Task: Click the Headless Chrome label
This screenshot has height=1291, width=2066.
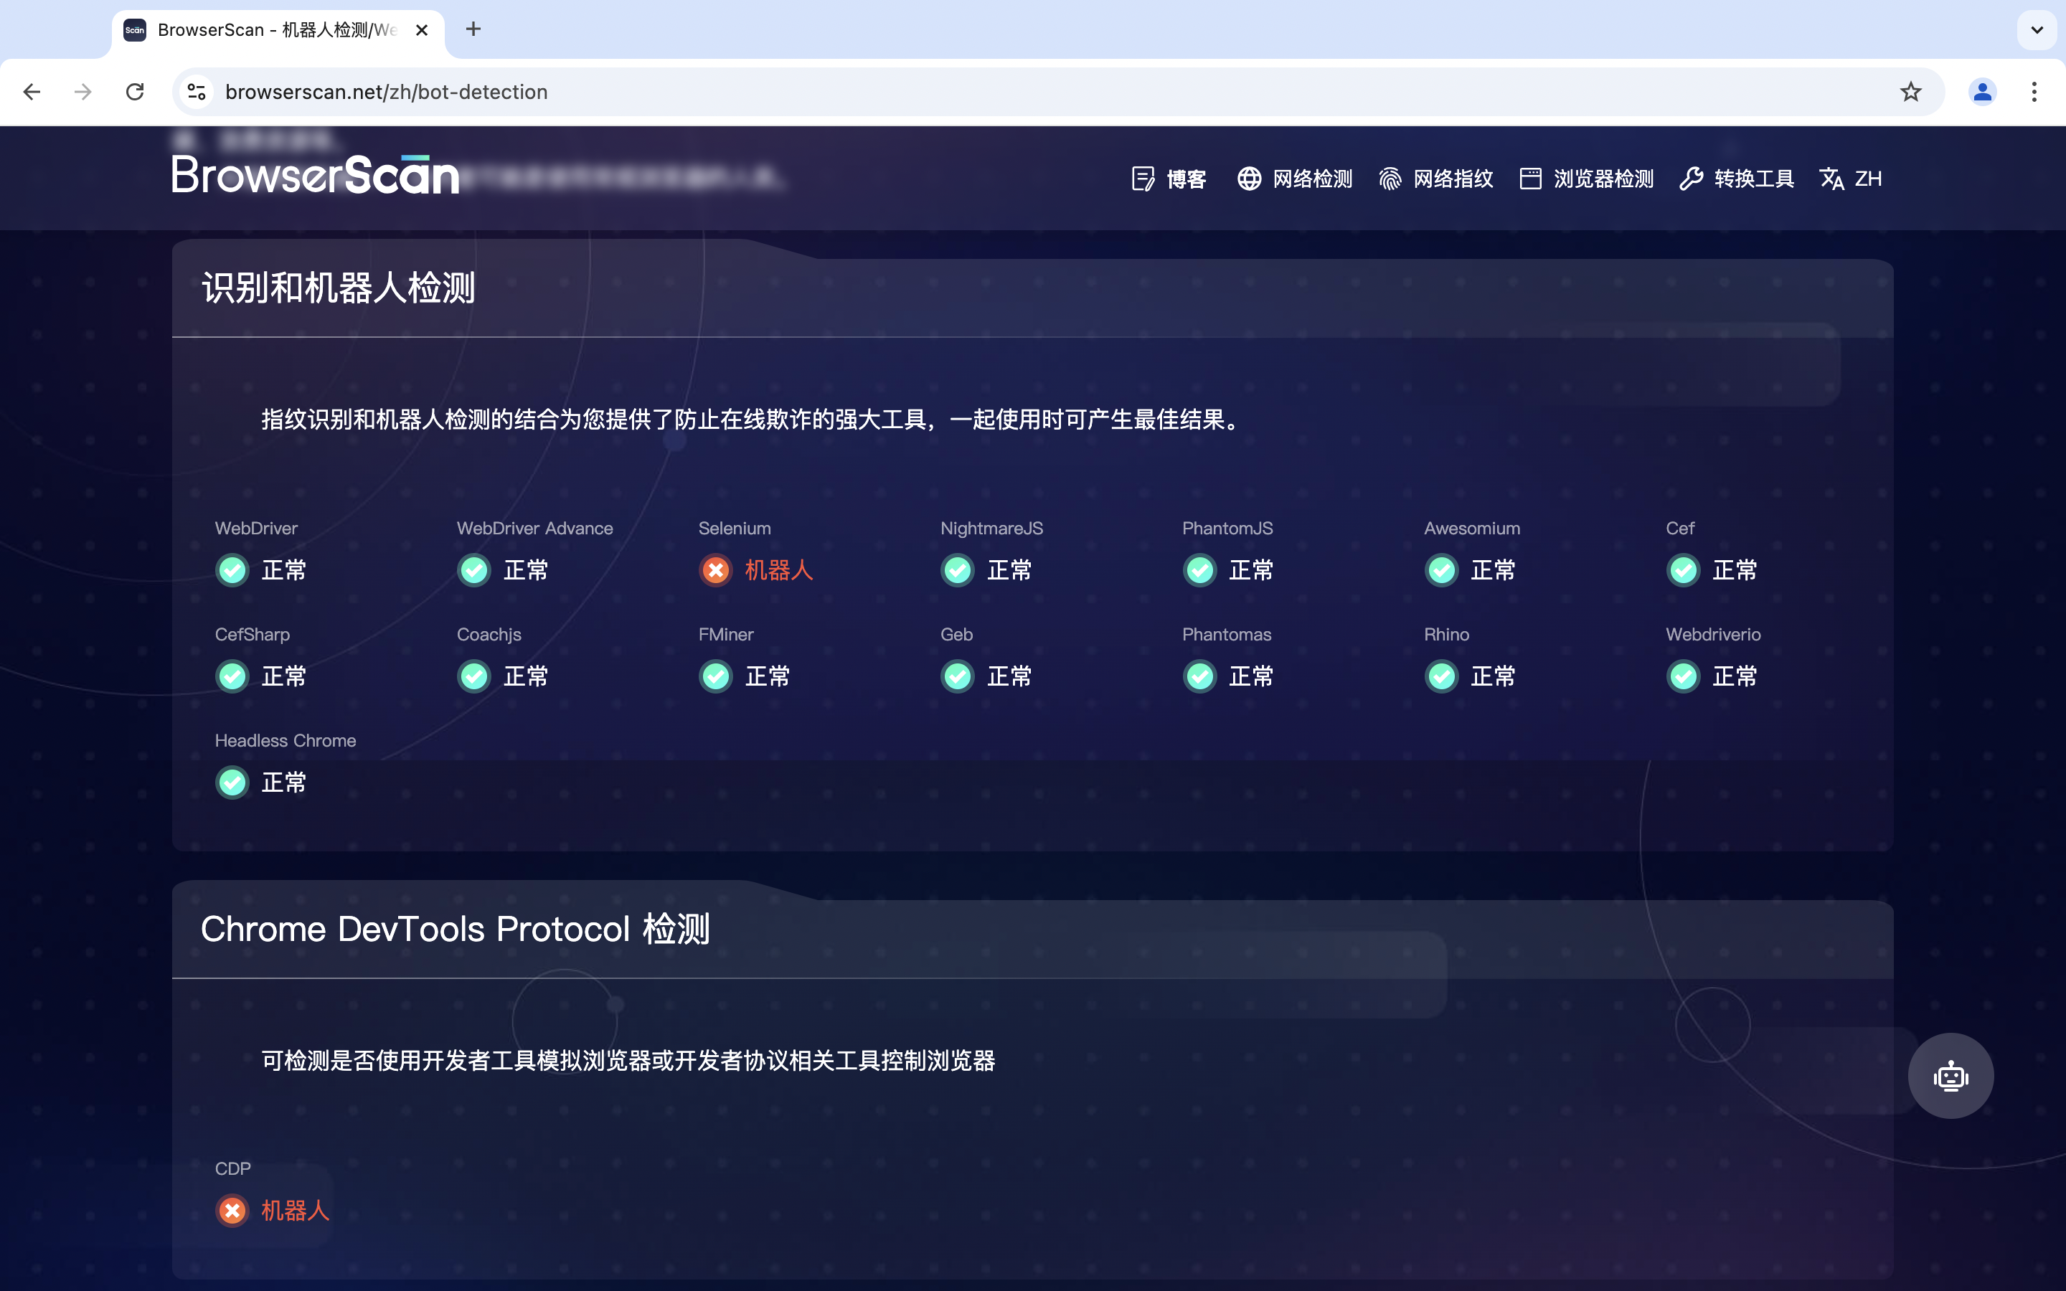Action: tap(285, 740)
